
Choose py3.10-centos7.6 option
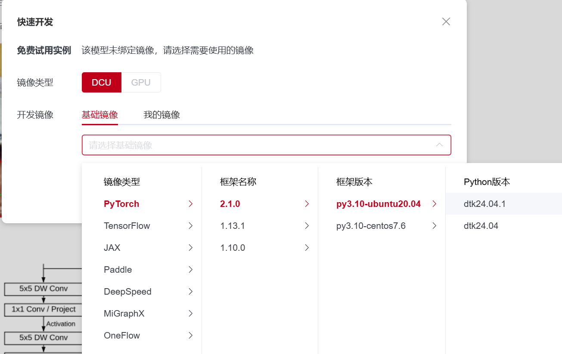click(371, 226)
